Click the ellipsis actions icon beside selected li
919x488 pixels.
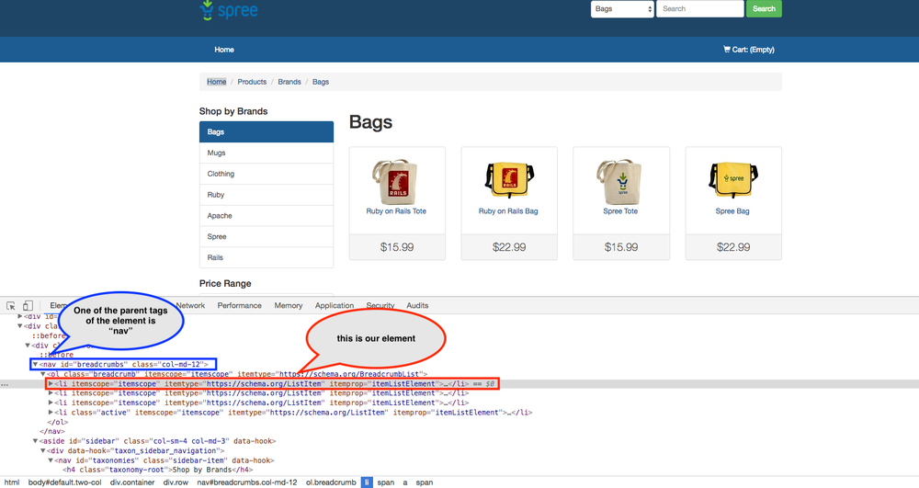[x=5, y=385]
